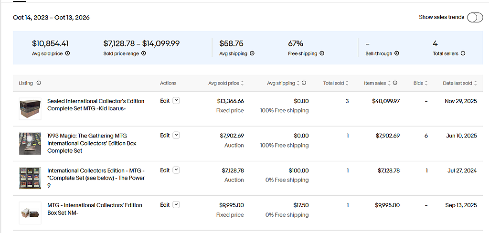
Task: Open thumbnail of Box Set NM- listing
Action: (x=30, y=213)
